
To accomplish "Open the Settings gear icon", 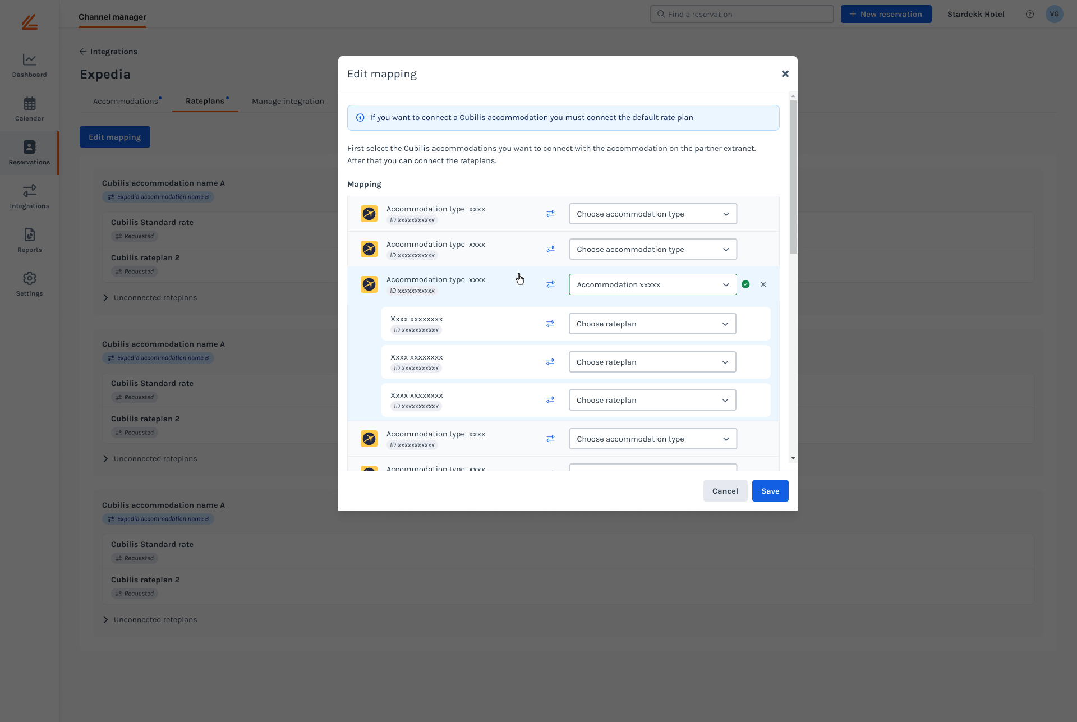I will (29, 279).
